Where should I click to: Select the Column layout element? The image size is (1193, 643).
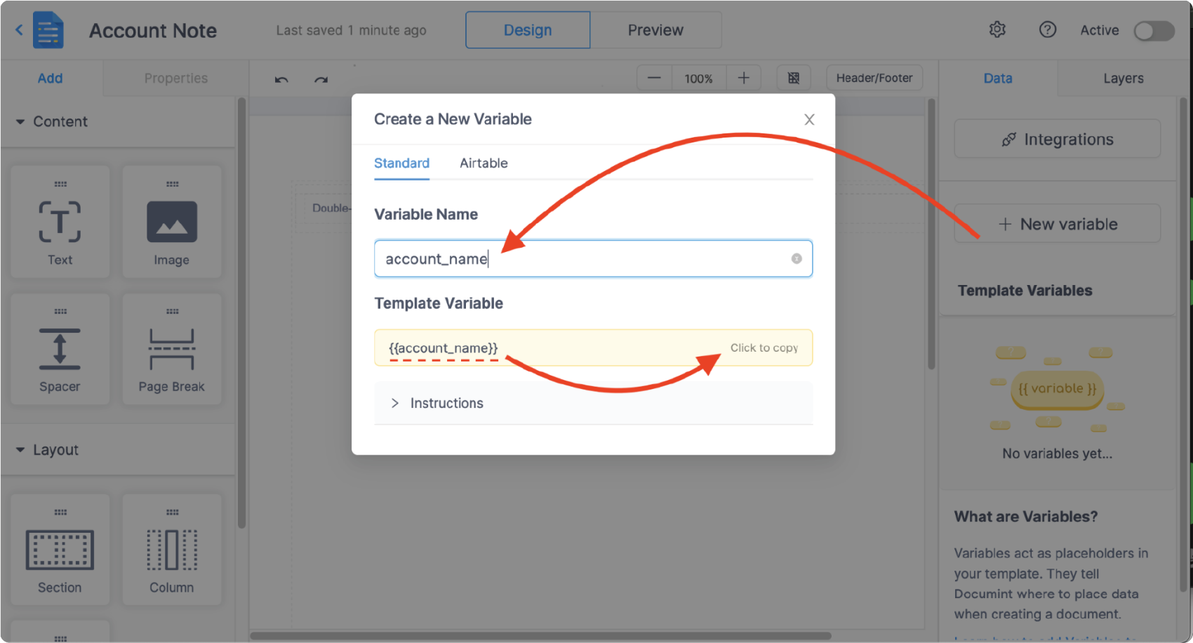click(172, 550)
